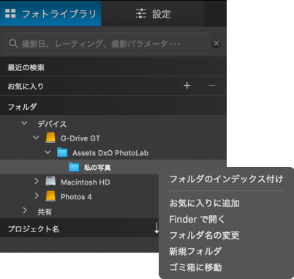
Task: Collapse the G-Drive GT drive node
Action: point(36,138)
